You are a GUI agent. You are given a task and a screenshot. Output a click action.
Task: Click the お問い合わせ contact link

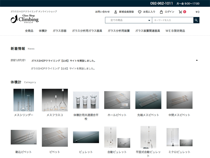pyautogui.click(x=102, y=12)
